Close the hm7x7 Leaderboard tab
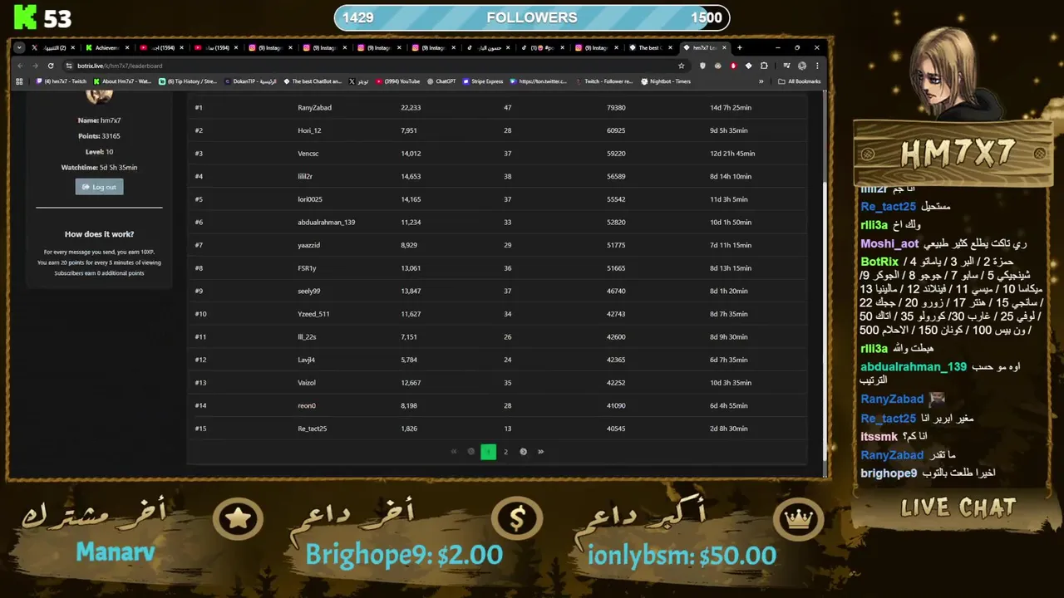Image resolution: width=1064 pixels, height=598 pixels. click(724, 47)
